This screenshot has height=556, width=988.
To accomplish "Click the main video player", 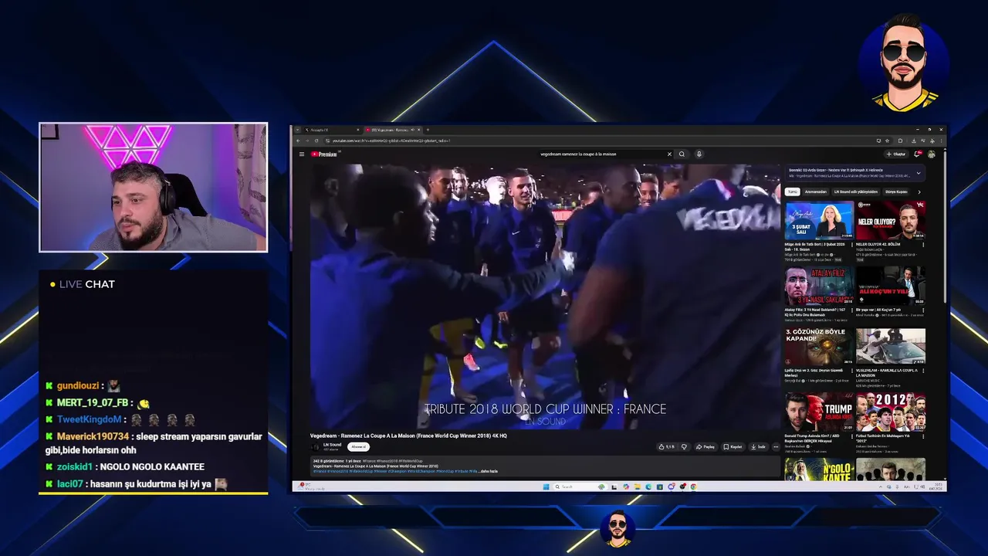I will 545,297.
